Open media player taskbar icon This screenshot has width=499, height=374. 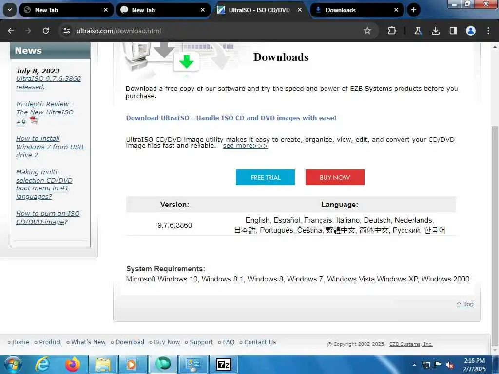click(132, 364)
